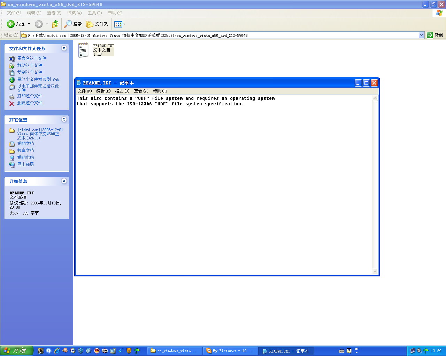This screenshot has height=356, width=446.
Task: Click Notepad scrollbar down arrow
Action: (x=375, y=272)
